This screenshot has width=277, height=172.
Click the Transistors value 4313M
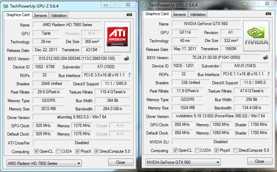click(x=91, y=50)
